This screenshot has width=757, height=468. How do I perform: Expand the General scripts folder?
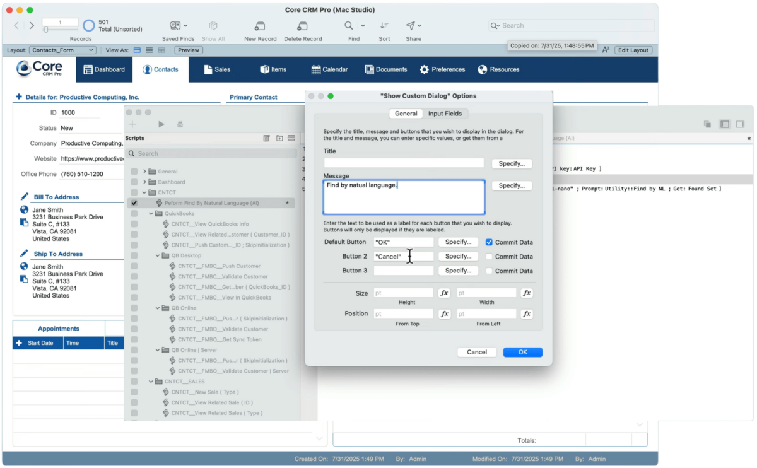pos(144,172)
